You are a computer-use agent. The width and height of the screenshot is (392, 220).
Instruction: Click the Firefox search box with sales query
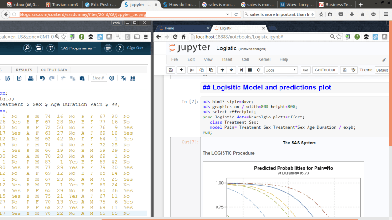coord(279,14)
